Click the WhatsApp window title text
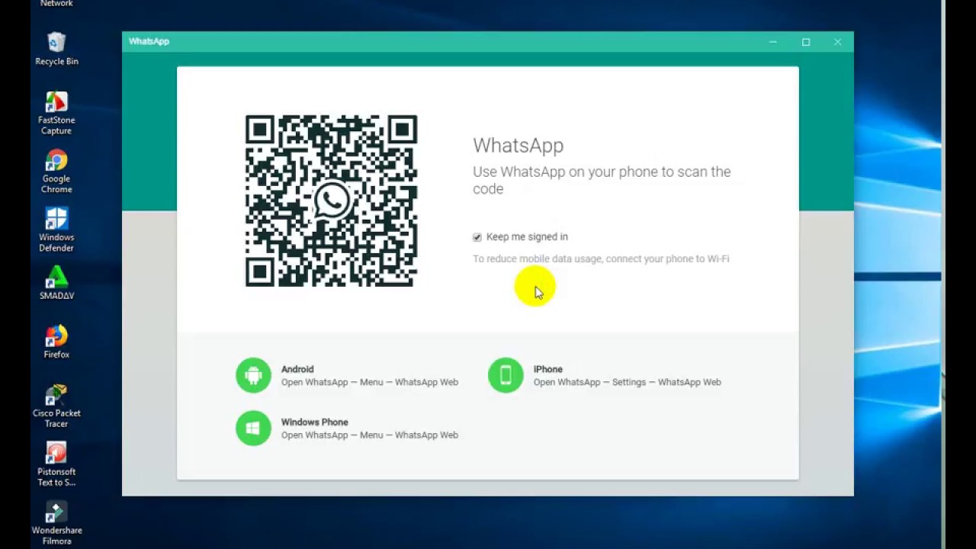Image resolution: width=976 pixels, height=549 pixels. click(149, 41)
